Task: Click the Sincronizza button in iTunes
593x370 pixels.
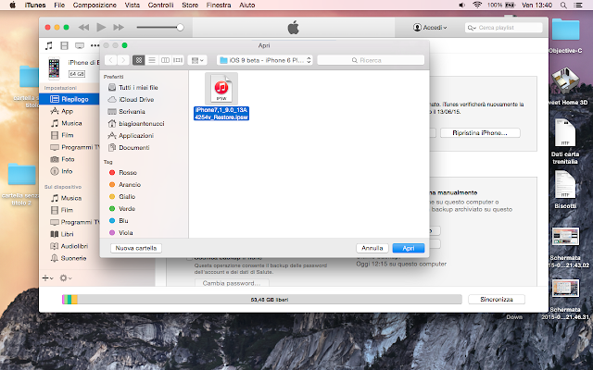Action: [x=497, y=300]
